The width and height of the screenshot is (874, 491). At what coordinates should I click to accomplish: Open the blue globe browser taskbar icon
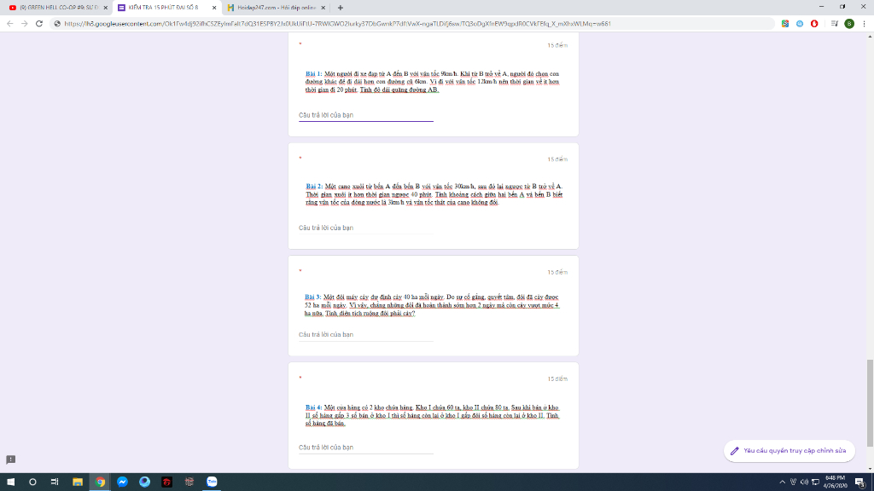tap(144, 482)
